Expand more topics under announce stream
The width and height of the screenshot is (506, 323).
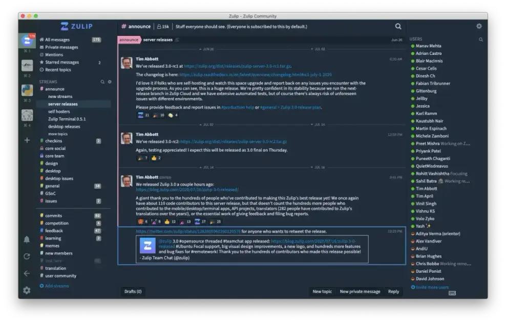(x=57, y=134)
